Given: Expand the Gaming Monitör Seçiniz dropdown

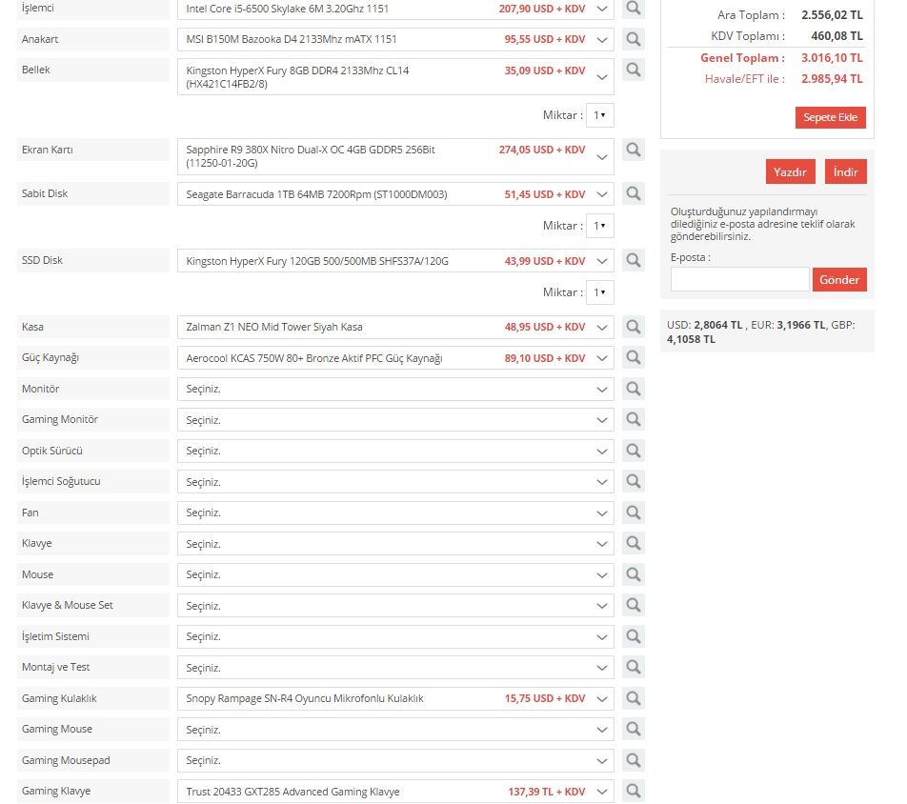Looking at the screenshot, I should [x=395, y=420].
